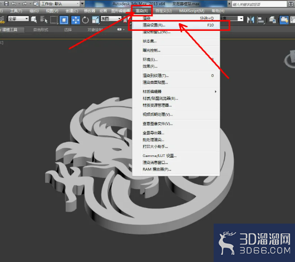Click the Select and Scale tool
295x262 pixels.
coord(95,20)
